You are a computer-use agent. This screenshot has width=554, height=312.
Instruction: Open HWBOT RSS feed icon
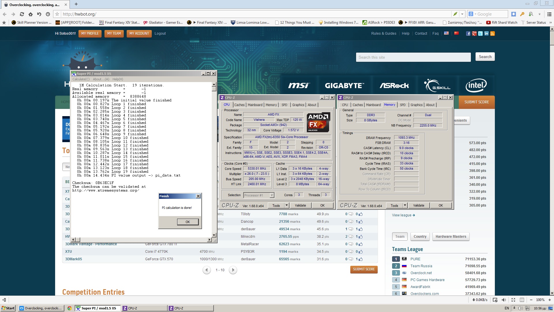493,34
